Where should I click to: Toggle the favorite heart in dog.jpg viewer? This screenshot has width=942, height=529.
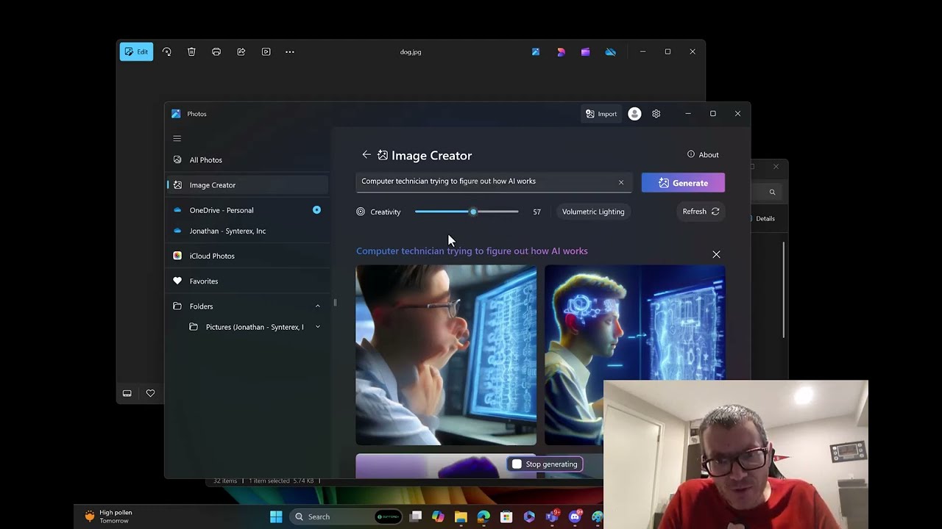coord(150,394)
